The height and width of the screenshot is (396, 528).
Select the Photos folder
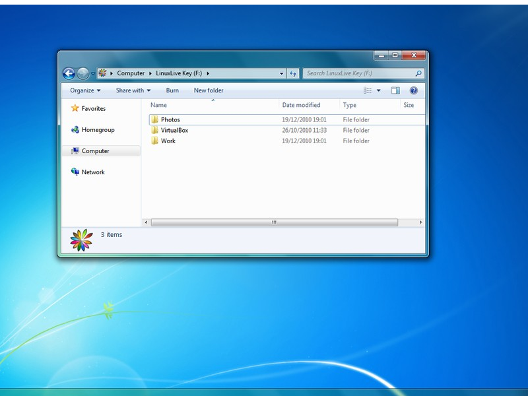(x=170, y=120)
